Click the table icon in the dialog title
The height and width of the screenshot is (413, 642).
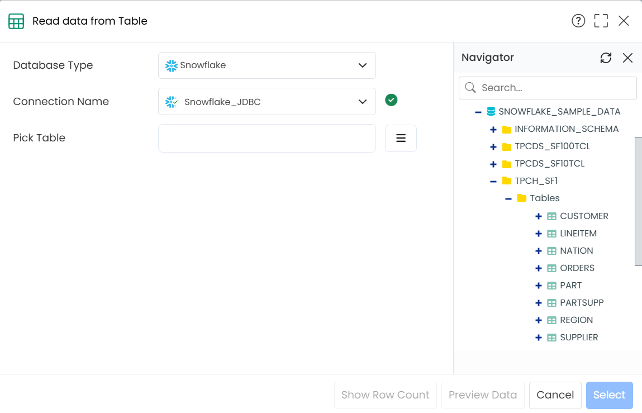click(x=16, y=21)
